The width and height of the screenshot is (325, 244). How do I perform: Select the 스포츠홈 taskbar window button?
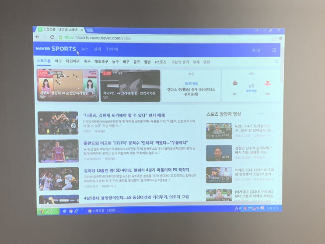click(x=105, y=211)
